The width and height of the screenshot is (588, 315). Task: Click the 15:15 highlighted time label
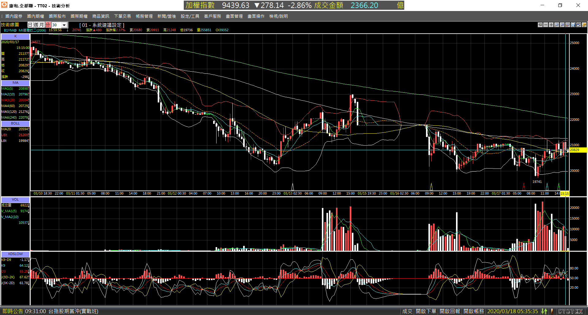(x=564, y=194)
